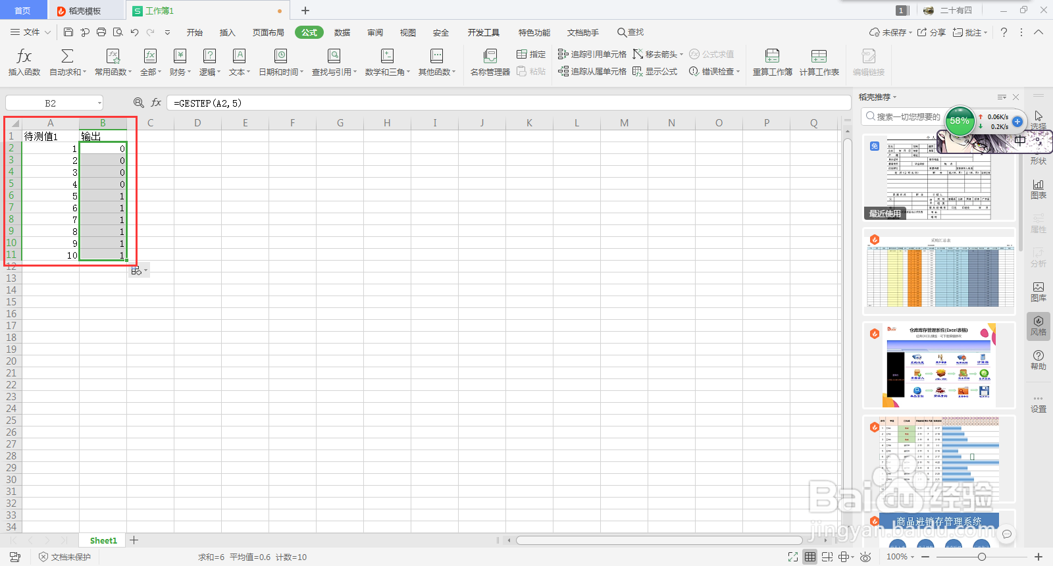Open the 图表 chart sidebar tool
Image resolution: width=1053 pixels, height=566 pixels.
pos(1039,189)
